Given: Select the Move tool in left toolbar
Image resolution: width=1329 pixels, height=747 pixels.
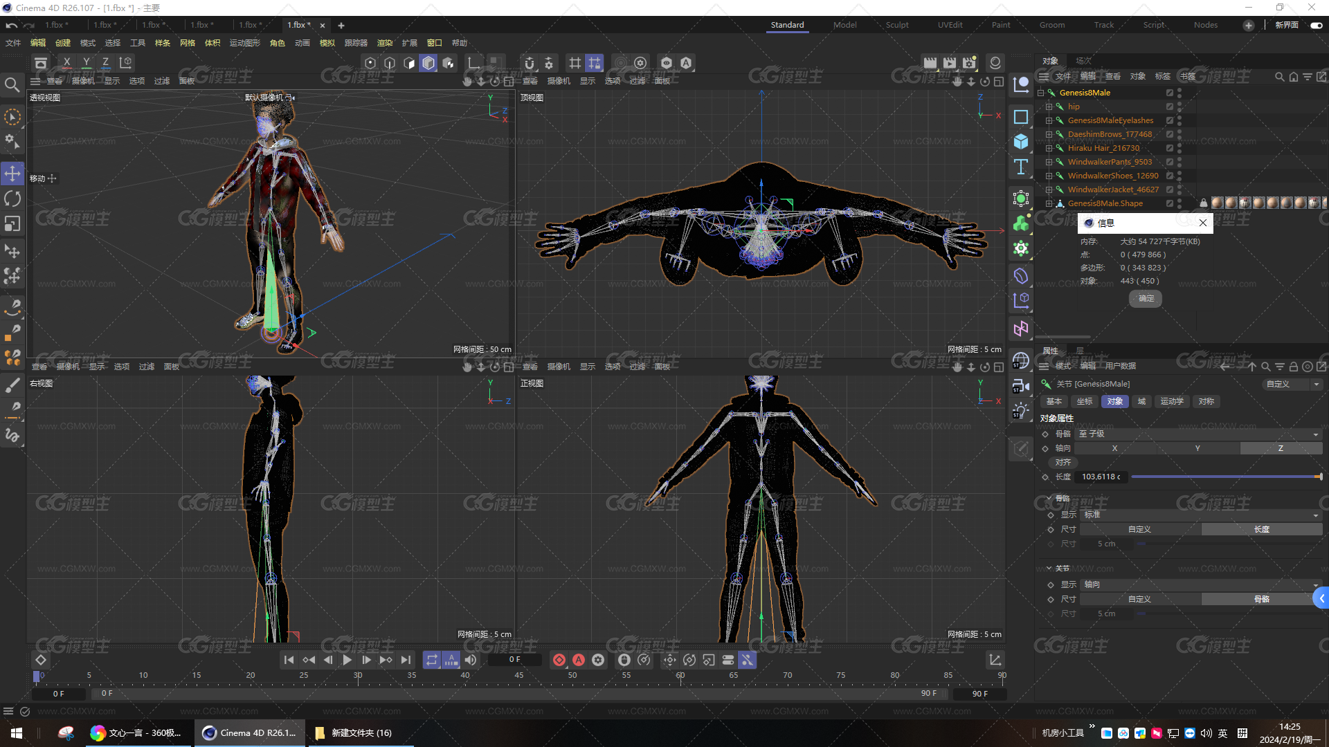Looking at the screenshot, I should [12, 173].
